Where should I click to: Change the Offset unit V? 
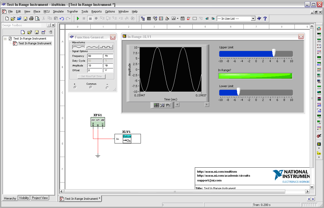click(x=108, y=70)
